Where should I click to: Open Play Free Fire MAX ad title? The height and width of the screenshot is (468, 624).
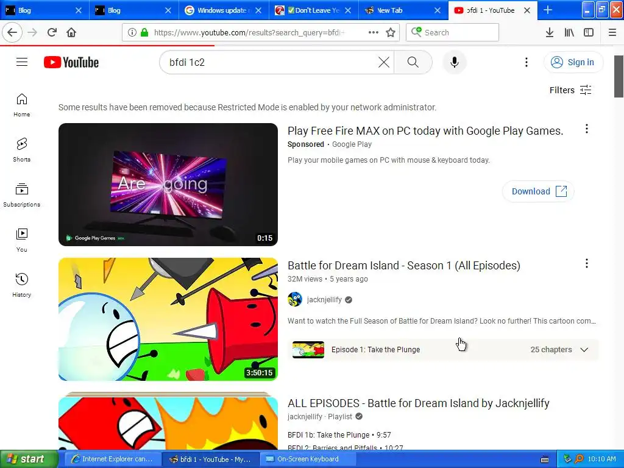(x=425, y=131)
